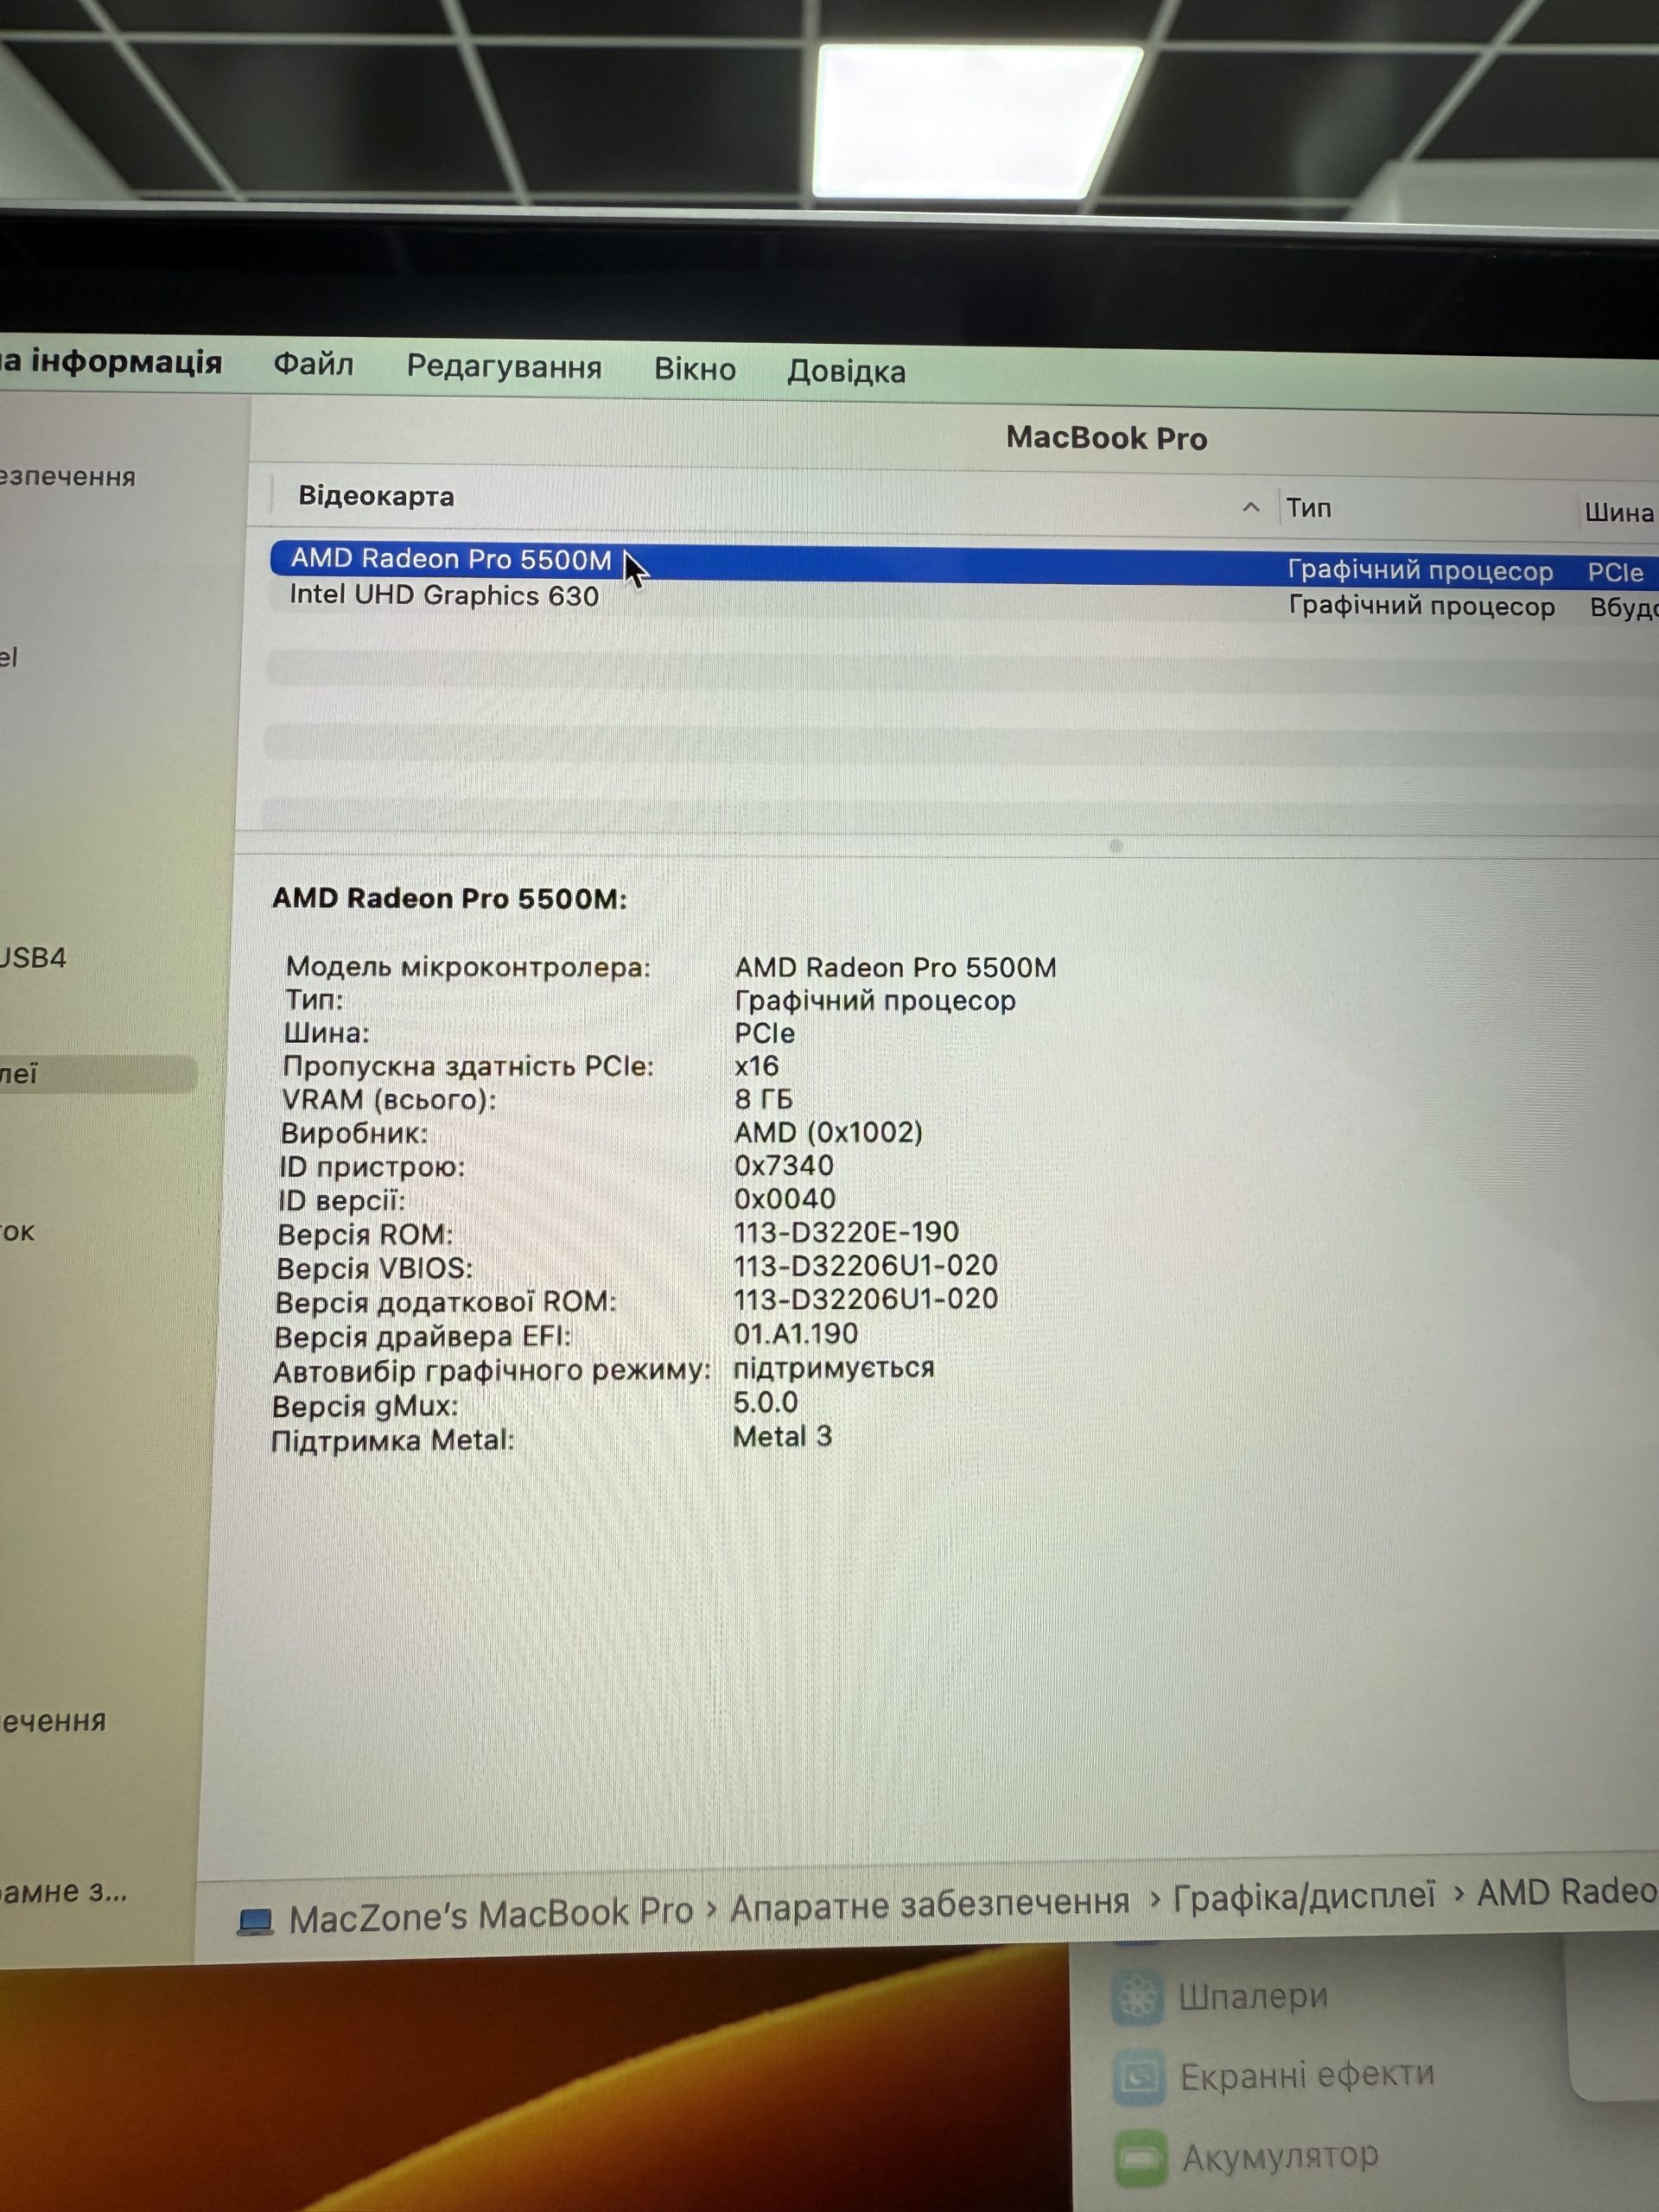This screenshot has height=2212, width=1659.
Task: Click the Версія драйвера EFI value 01.A1.190
Action: [796, 1333]
